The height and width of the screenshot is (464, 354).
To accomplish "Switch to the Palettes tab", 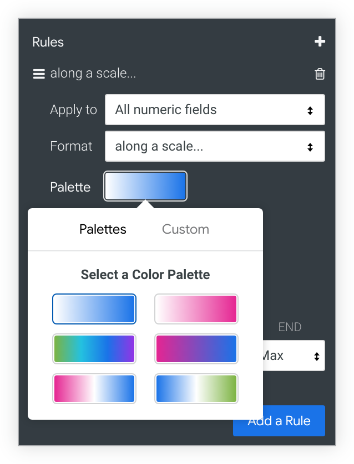I will pyautogui.click(x=103, y=229).
